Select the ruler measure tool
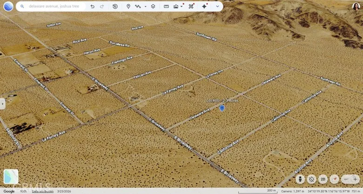This screenshot has width=363, height=194. tap(166, 6)
